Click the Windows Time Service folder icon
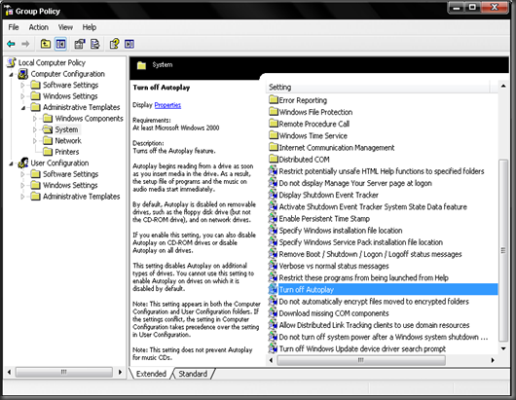This screenshot has width=516, height=400. [274, 135]
